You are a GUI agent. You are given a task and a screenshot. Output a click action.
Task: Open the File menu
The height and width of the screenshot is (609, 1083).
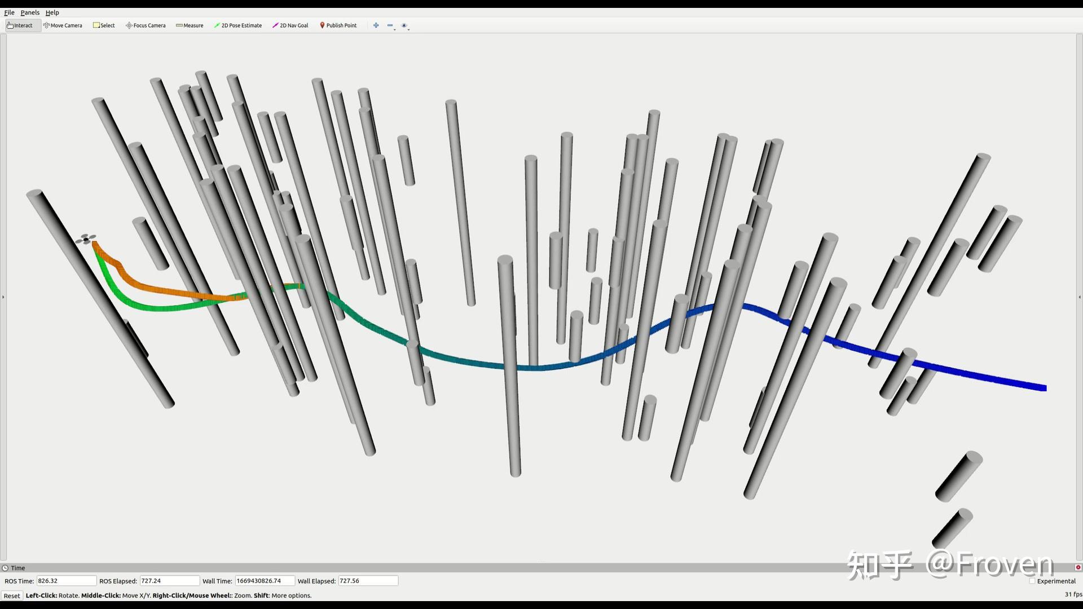click(9, 12)
